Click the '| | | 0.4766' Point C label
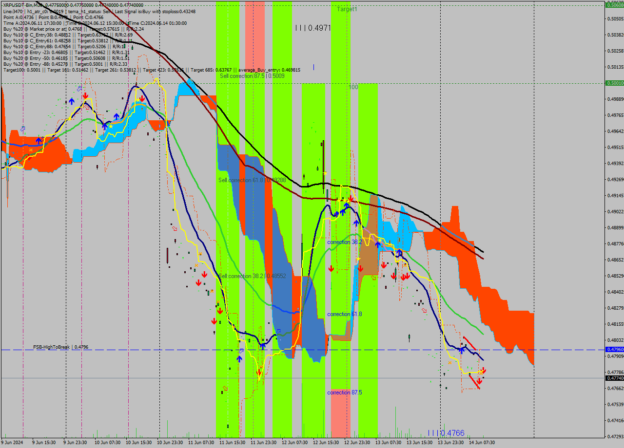This screenshot has height=448, width=624. (446, 433)
